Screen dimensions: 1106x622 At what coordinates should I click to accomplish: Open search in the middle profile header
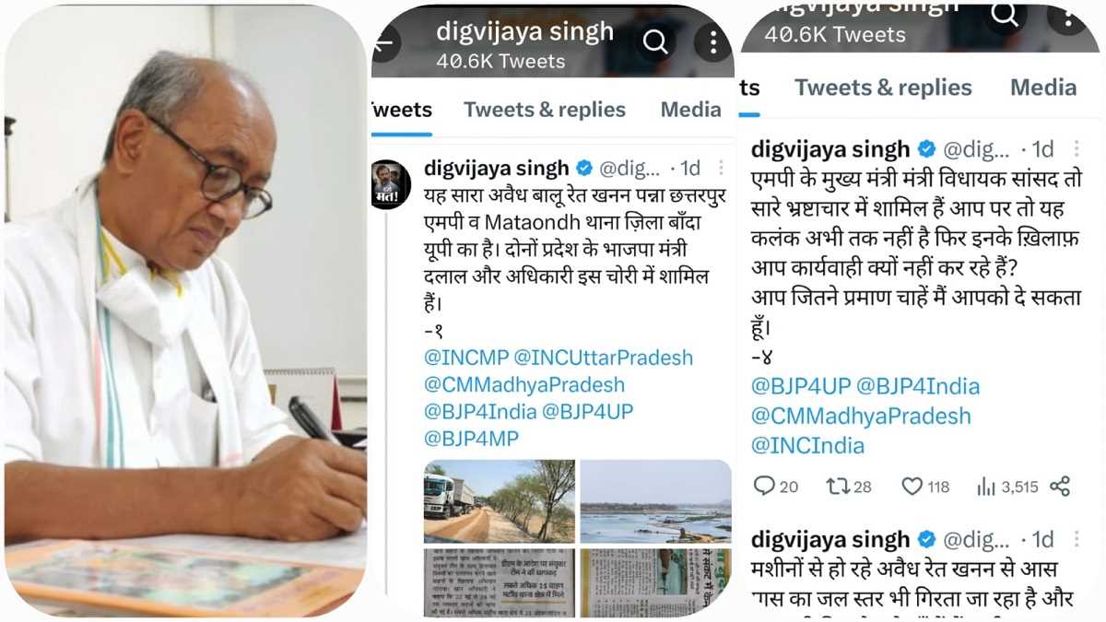tap(655, 41)
